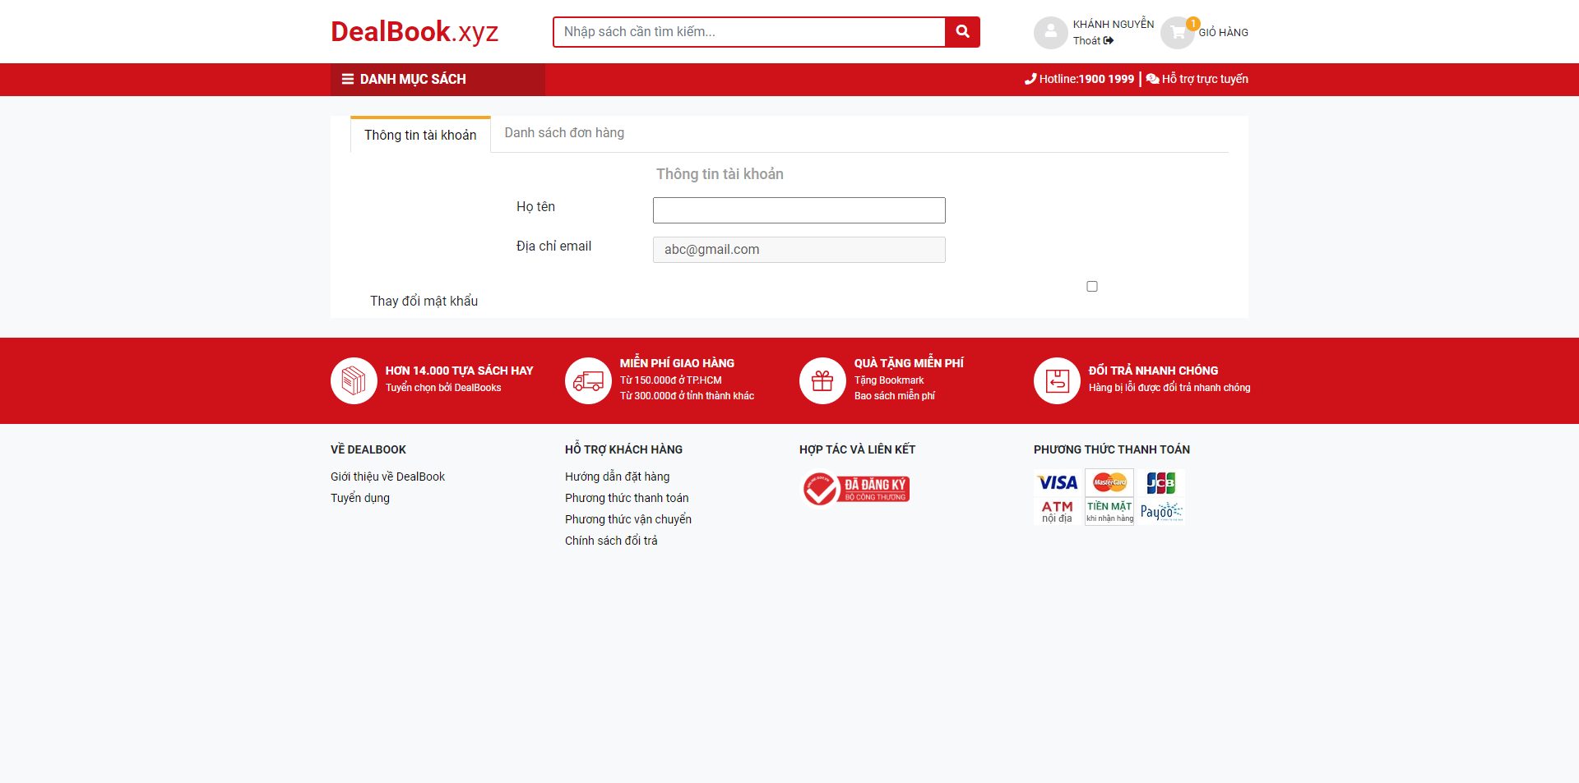This screenshot has height=783, width=1579.
Task: Click Từ 300.000đ ở tỉnh thành khác text
Action: click(x=687, y=396)
